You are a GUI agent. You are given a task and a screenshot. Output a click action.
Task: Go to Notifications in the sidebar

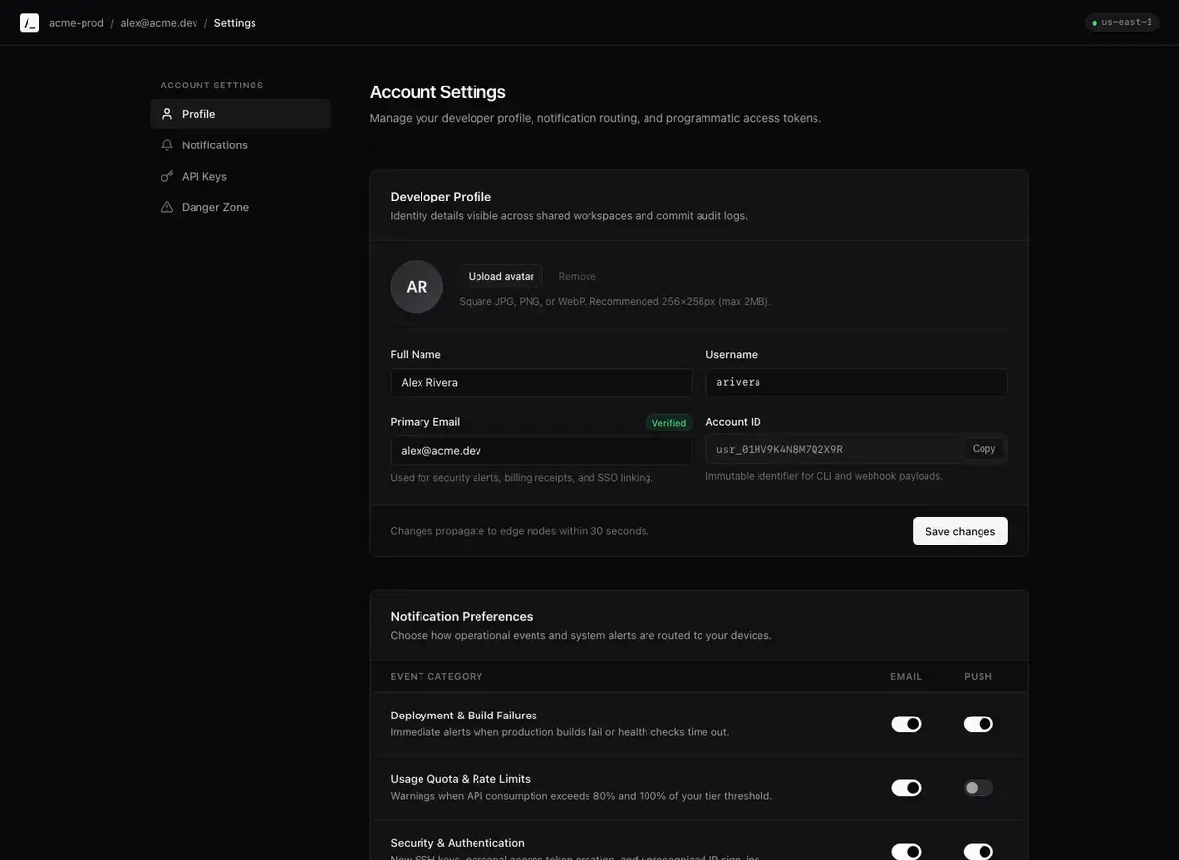tap(241, 145)
